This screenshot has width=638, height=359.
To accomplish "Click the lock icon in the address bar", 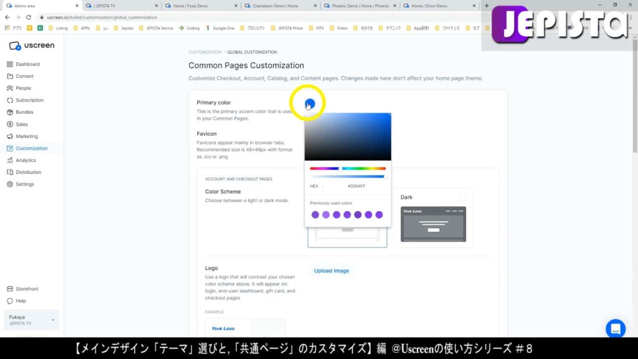I will pyautogui.click(x=42, y=17).
